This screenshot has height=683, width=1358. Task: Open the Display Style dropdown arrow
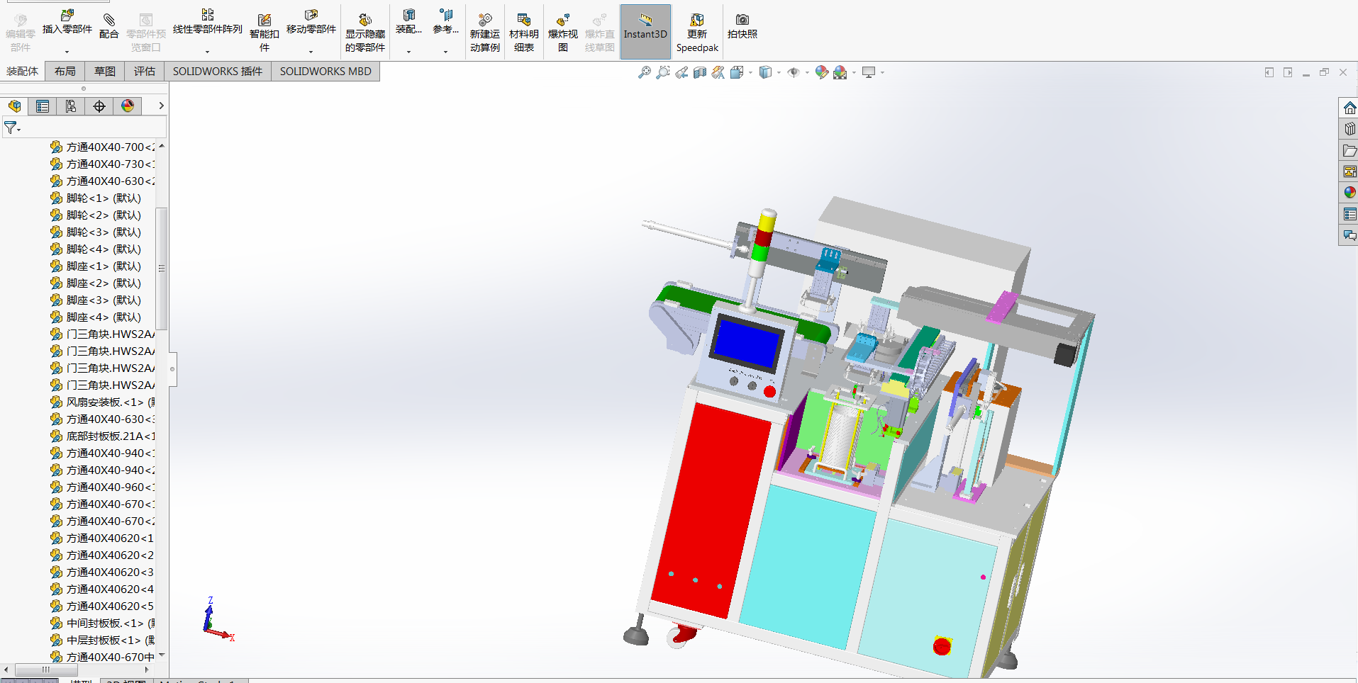[x=779, y=72]
